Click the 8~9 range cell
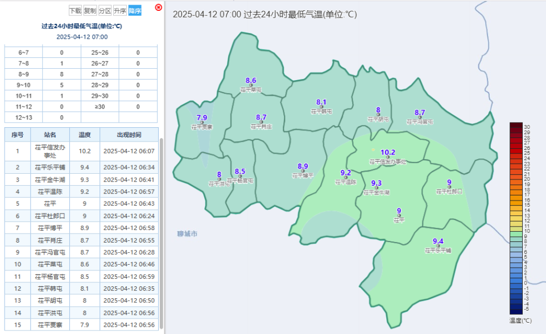The image size is (546, 334). 24,74
